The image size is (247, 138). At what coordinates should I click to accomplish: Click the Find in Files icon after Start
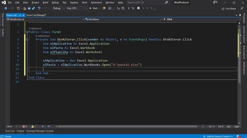coord(104,8)
